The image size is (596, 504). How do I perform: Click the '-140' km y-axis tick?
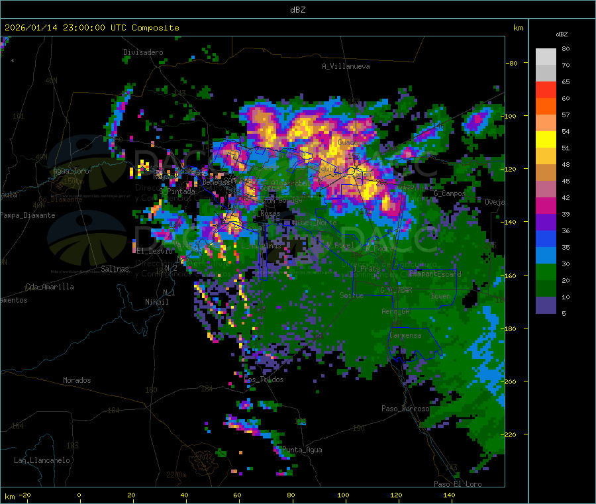click(509, 222)
